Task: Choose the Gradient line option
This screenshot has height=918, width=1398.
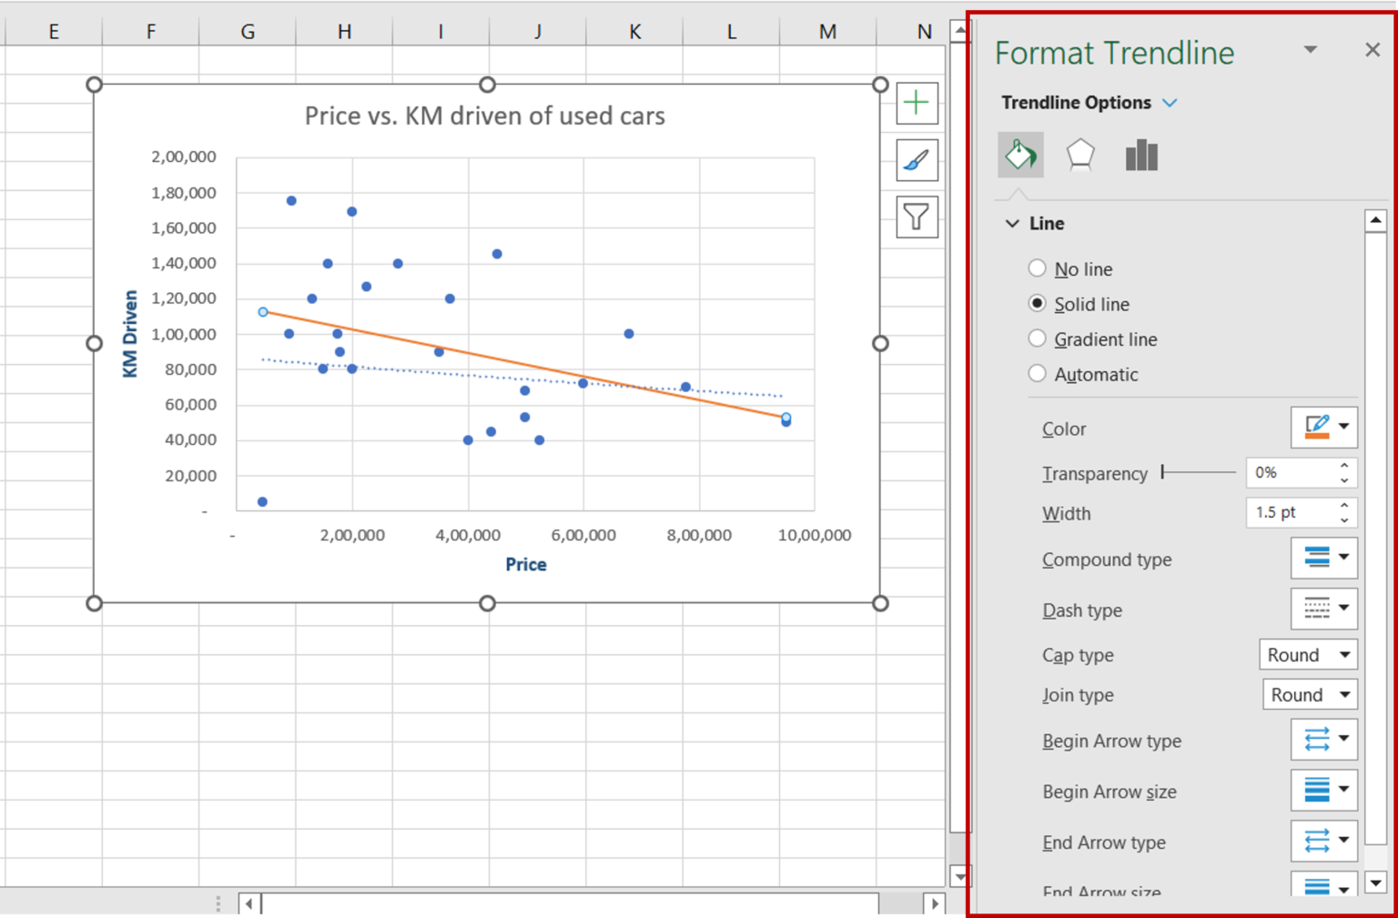Action: (1037, 338)
